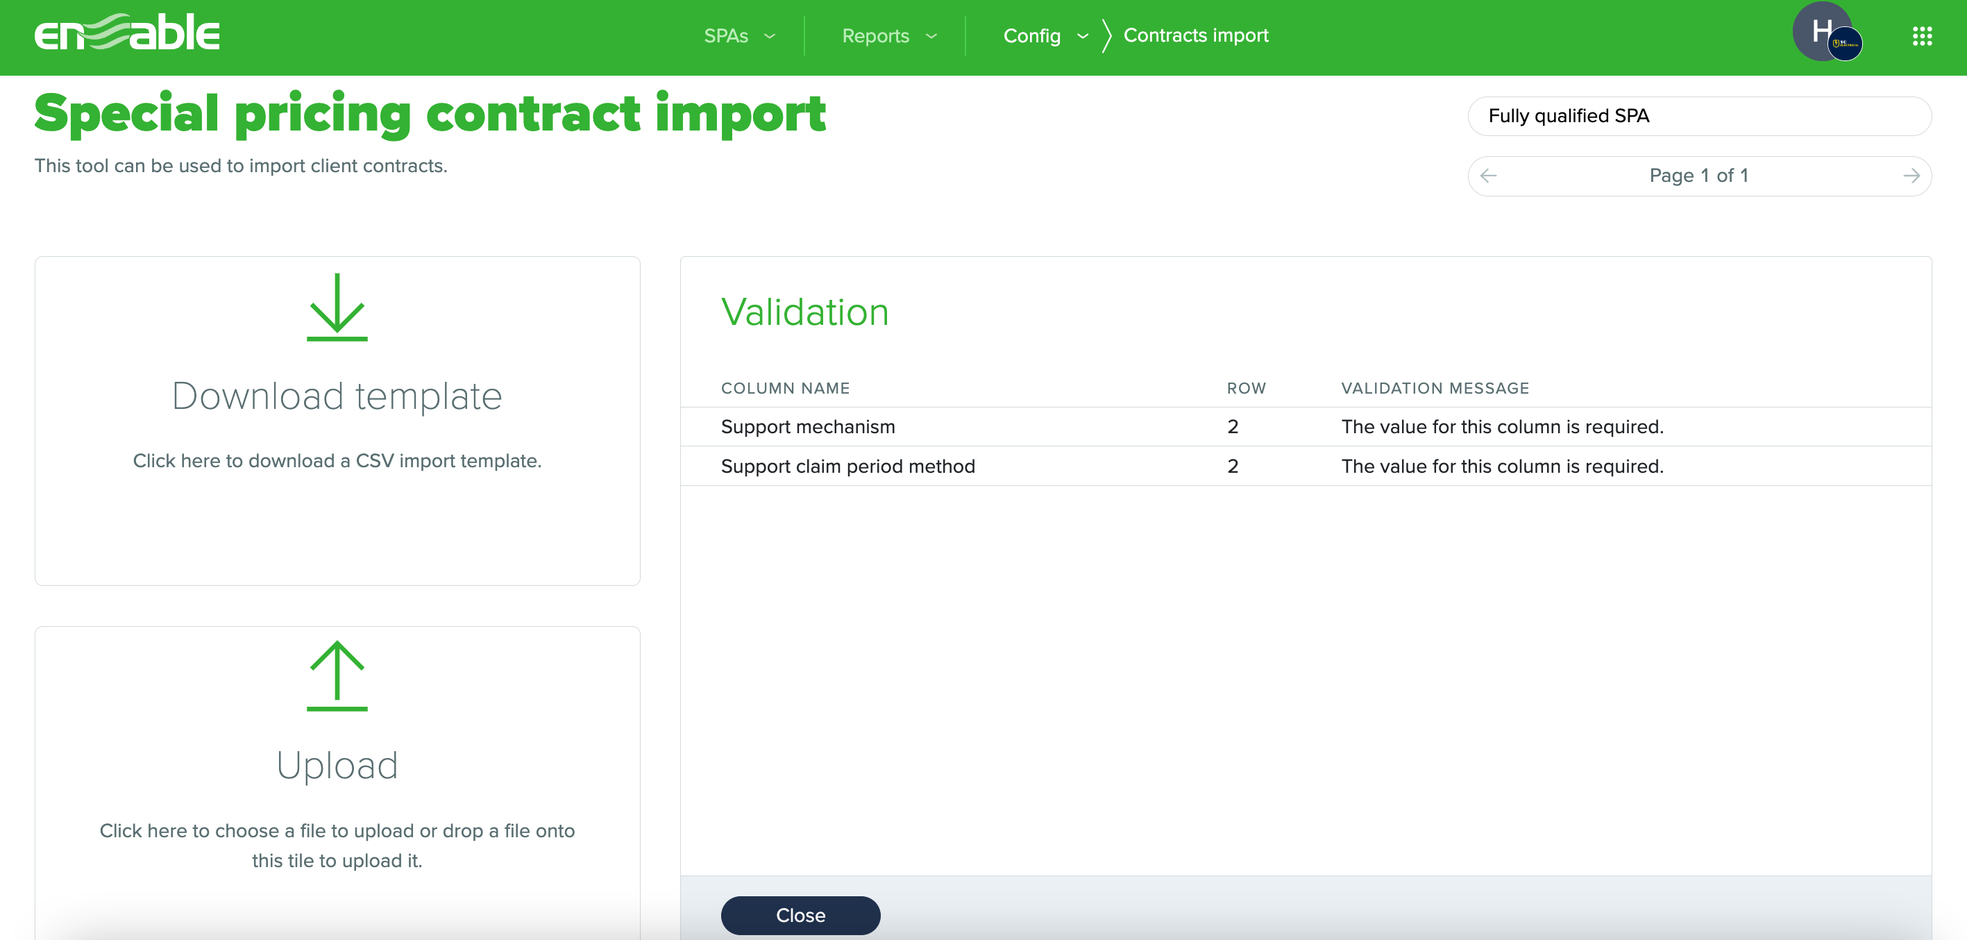This screenshot has height=940, width=1967.
Task: Select Contracts import breadcrumb
Action: 1195,36
